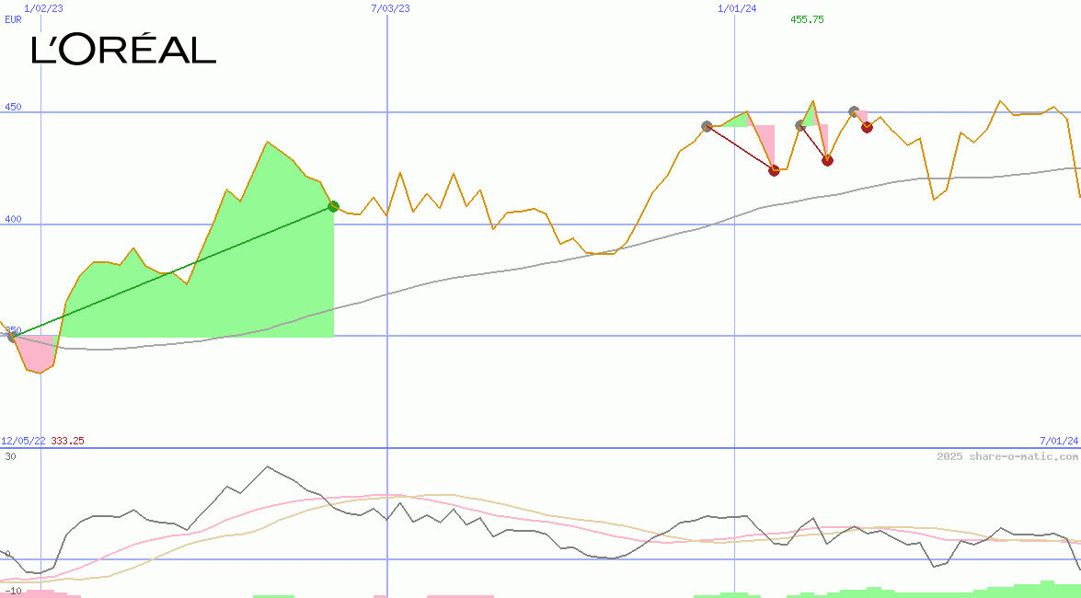Viewport: 1081px width, 598px height.
Task: Click the 7/01/24 end date label
Action: click(x=1059, y=442)
